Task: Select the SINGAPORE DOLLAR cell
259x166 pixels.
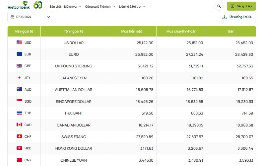Action: 74,102
